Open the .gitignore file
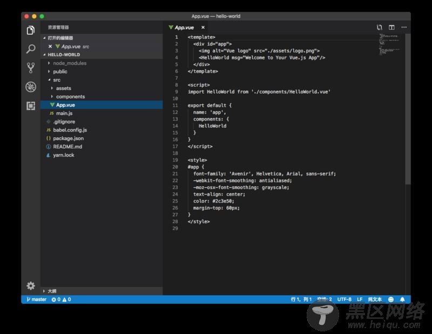Screen dimensions: 432x334 [x=102, y=122]
